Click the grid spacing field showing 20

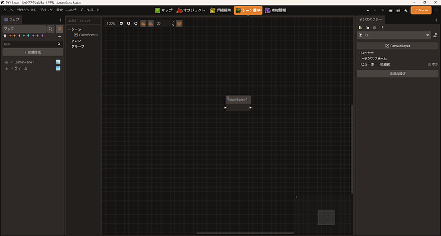click(163, 24)
